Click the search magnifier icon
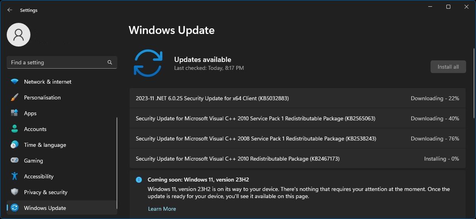This screenshot has height=219, width=476. (x=110, y=62)
